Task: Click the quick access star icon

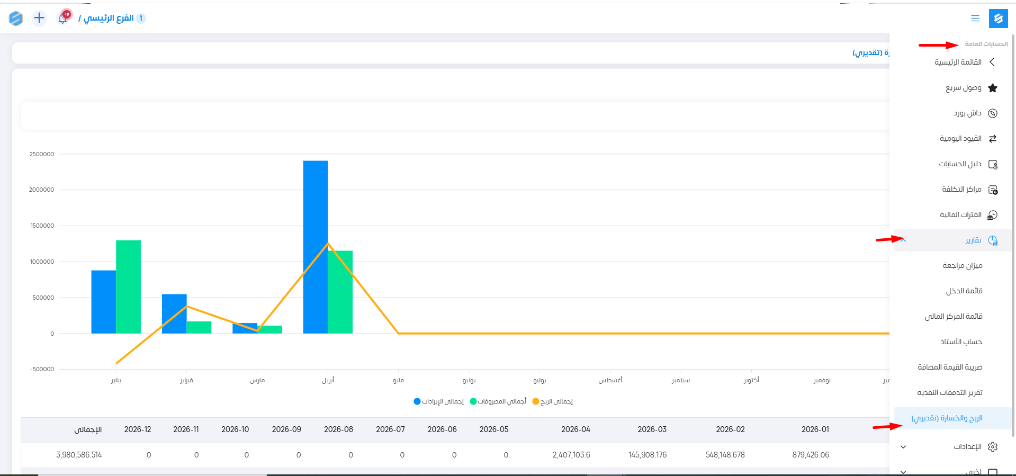Action: coord(993,88)
